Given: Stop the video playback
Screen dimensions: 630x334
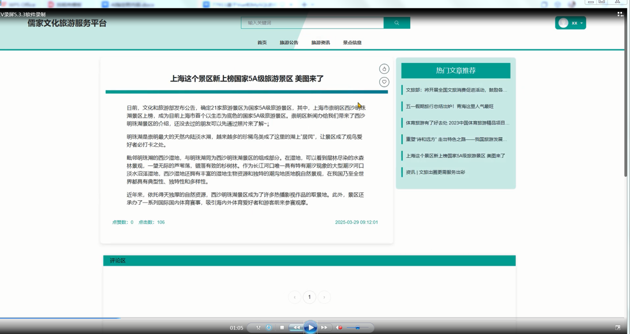Looking at the screenshot, I should pyautogui.click(x=282, y=328).
